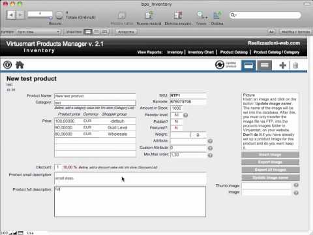
Task: Select table view in Visualizza toggle
Action: pos(104,32)
